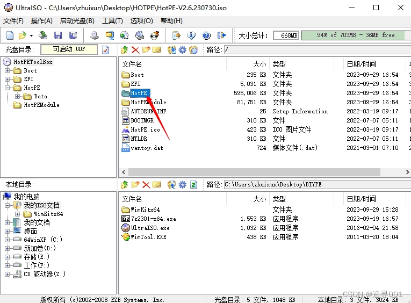The image size is (411, 303).
Task: Refresh the local directory listing
Action: (x=193, y=185)
